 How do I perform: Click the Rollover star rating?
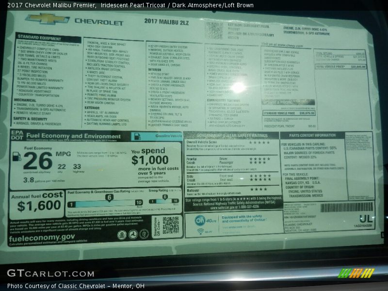[x=259, y=189]
